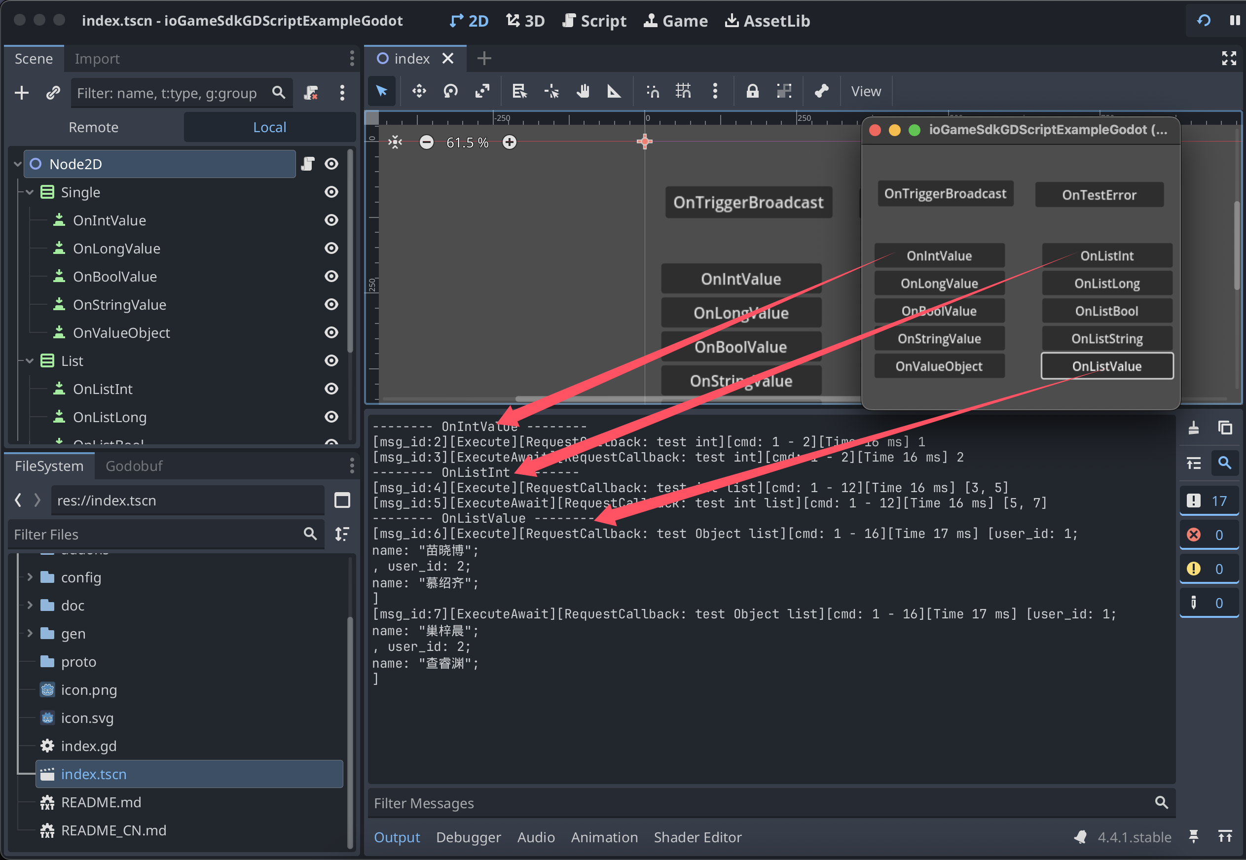Viewport: 1246px width, 860px height.
Task: Select the Scale mode tool icon
Action: [x=482, y=91]
